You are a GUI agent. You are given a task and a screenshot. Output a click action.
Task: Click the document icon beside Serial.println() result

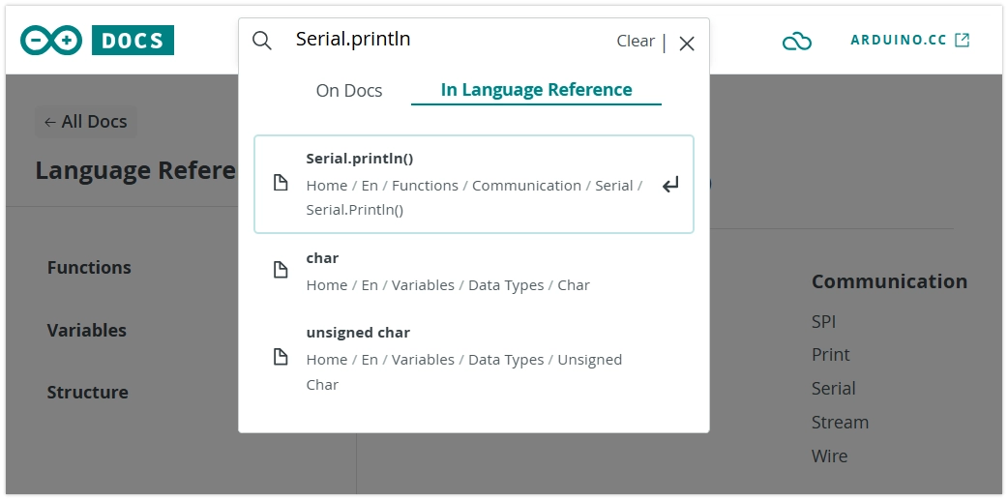click(281, 183)
